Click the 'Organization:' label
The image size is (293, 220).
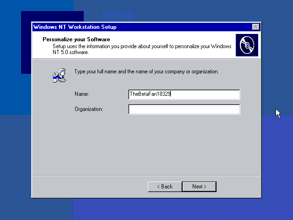[x=89, y=109]
